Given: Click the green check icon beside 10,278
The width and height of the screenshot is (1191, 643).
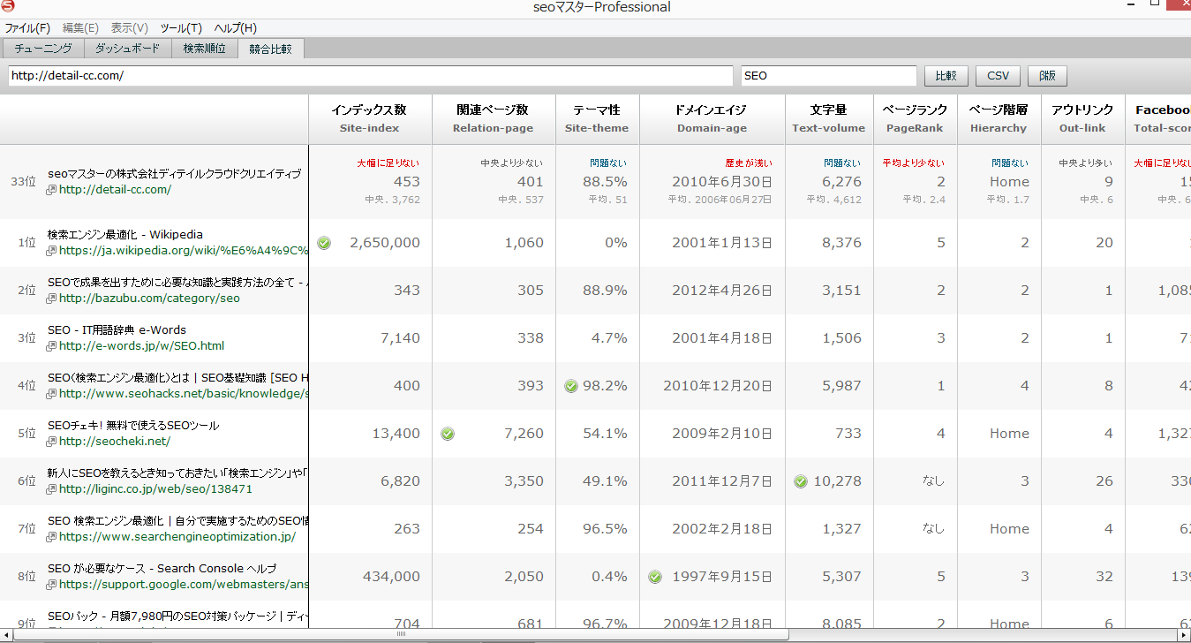Looking at the screenshot, I should pyautogui.click(x=801, y=481).
